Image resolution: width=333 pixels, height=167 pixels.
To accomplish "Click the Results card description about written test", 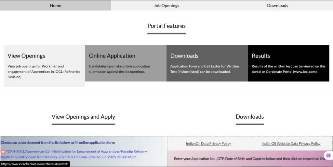I will 288,69.
